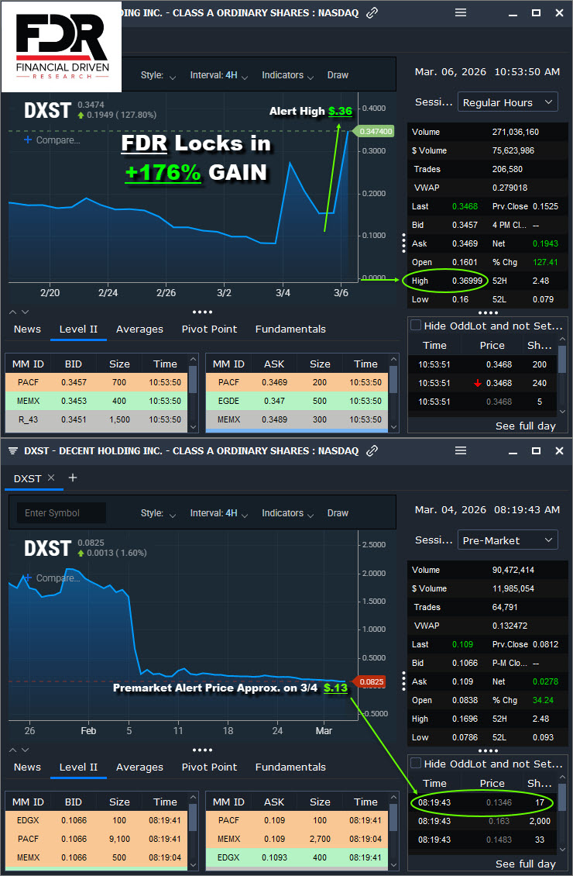
Task: Toggle Hide OddLot checkbox in upper trades panel
Action: [416, 326]
